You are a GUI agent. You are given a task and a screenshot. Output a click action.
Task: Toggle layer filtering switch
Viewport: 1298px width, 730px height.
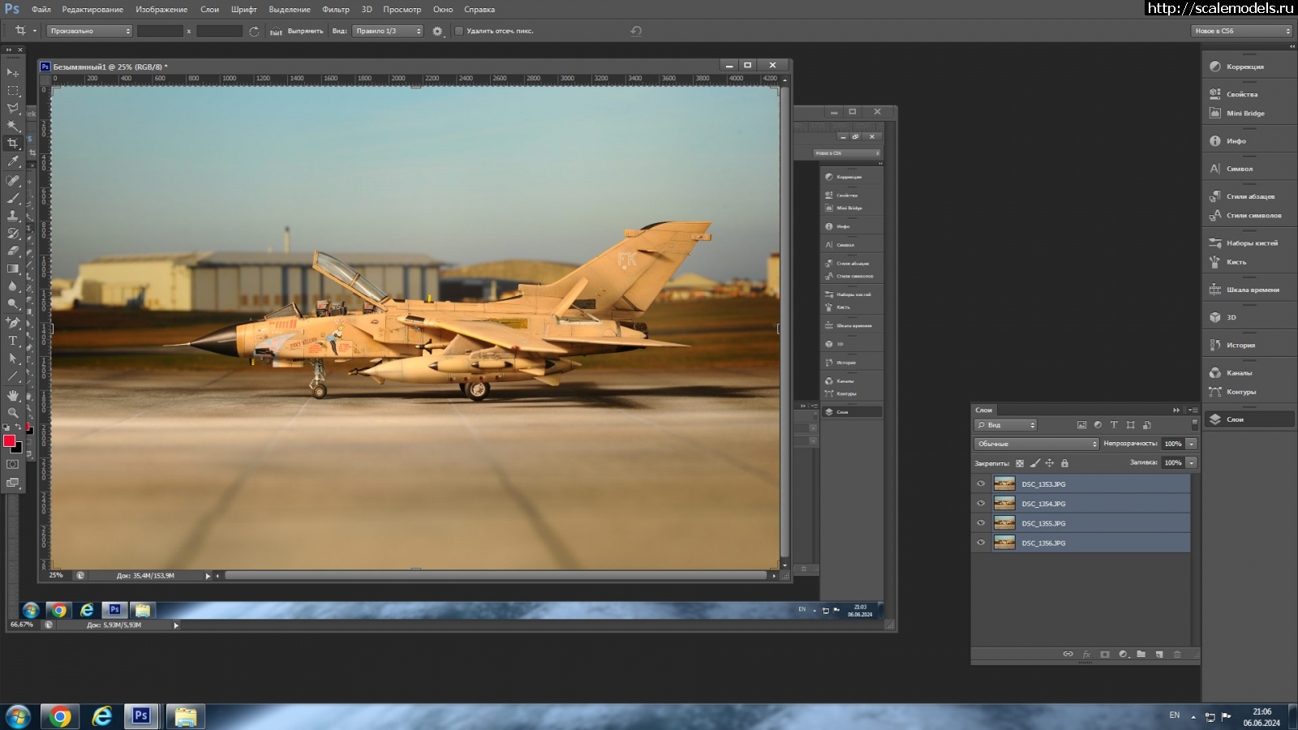(1194, 425)
